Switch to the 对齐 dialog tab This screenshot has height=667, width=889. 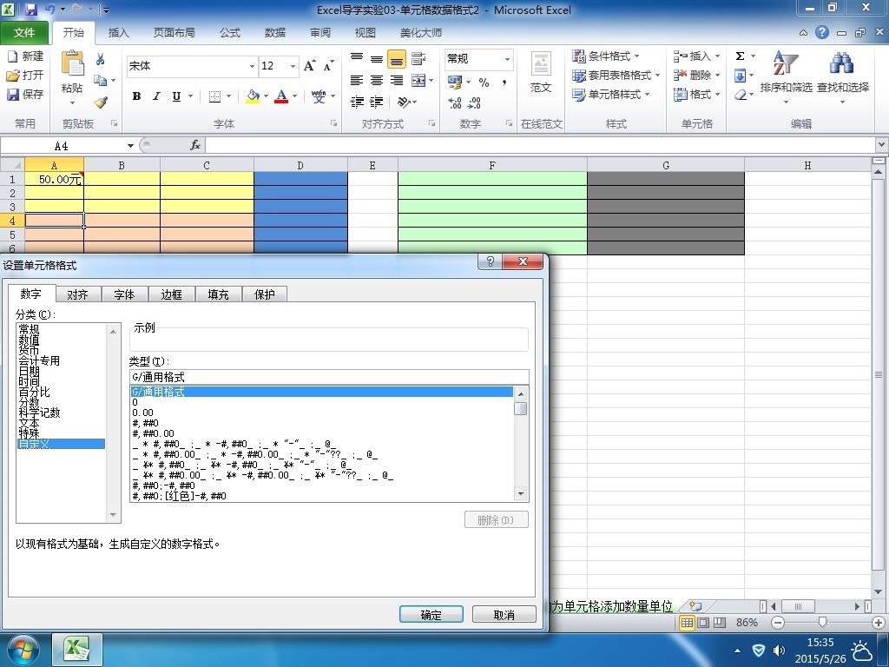(x=77, y=294)
